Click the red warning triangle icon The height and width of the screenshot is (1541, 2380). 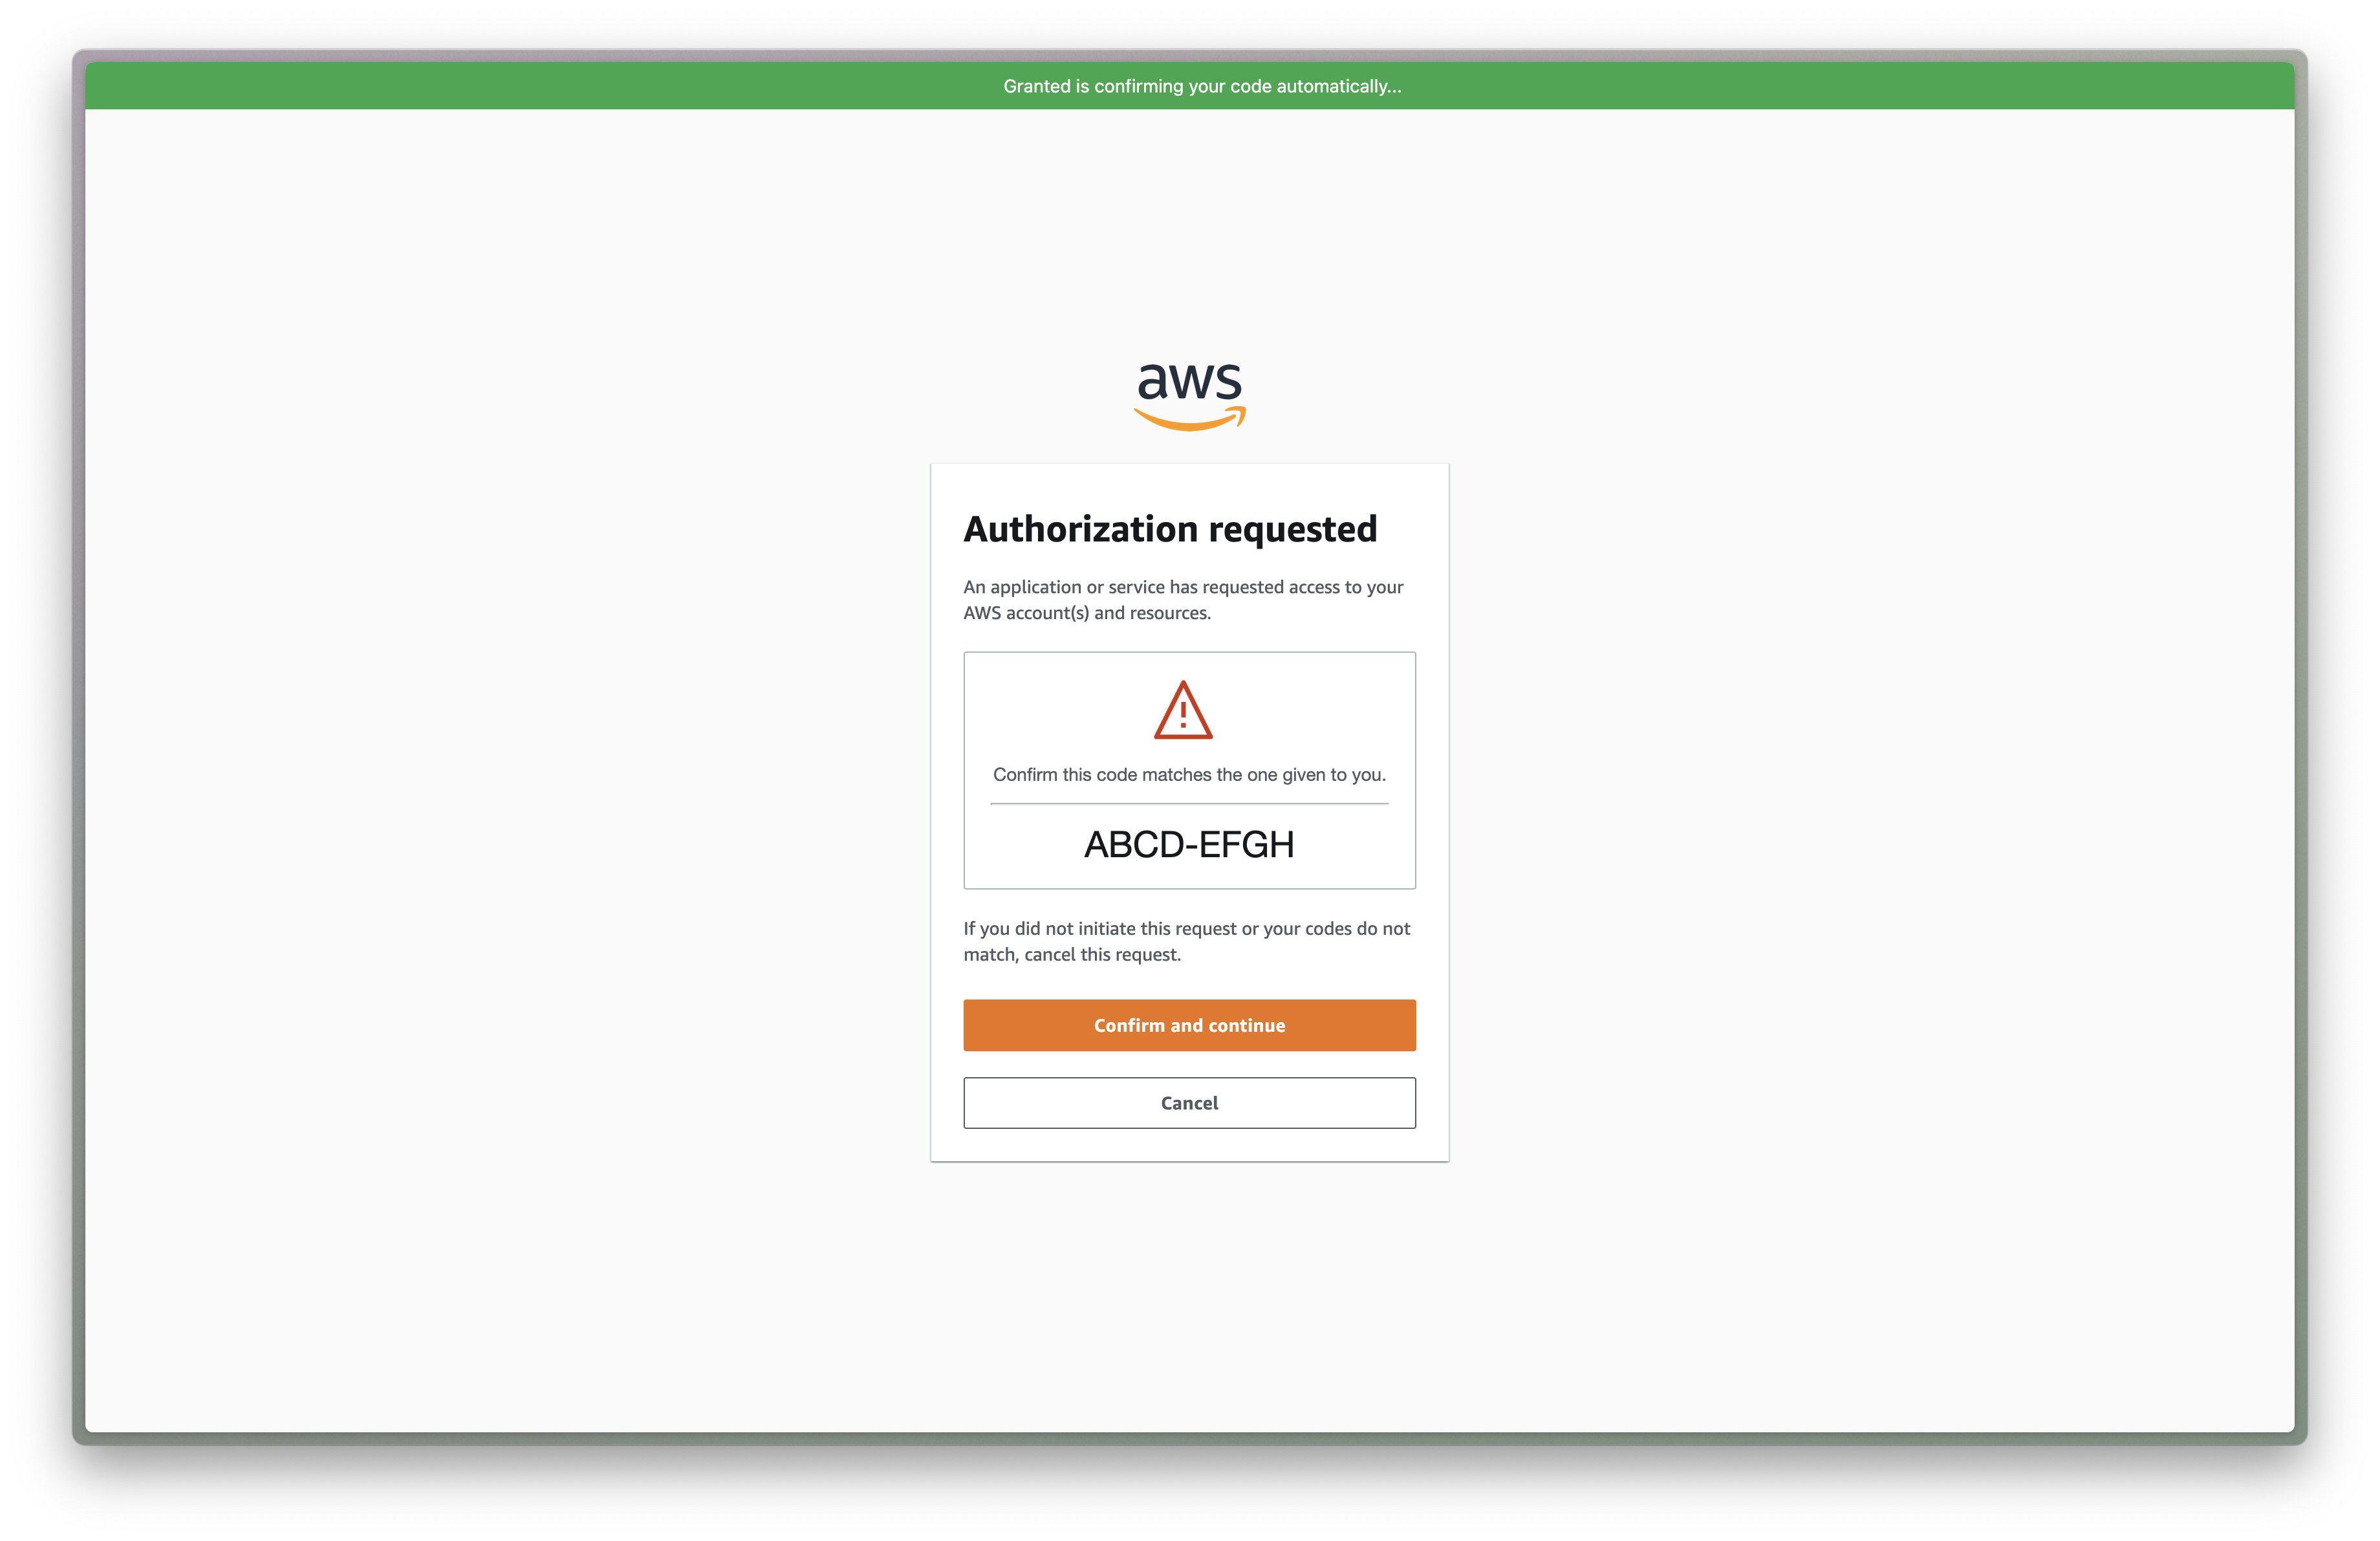point(1183,710)
